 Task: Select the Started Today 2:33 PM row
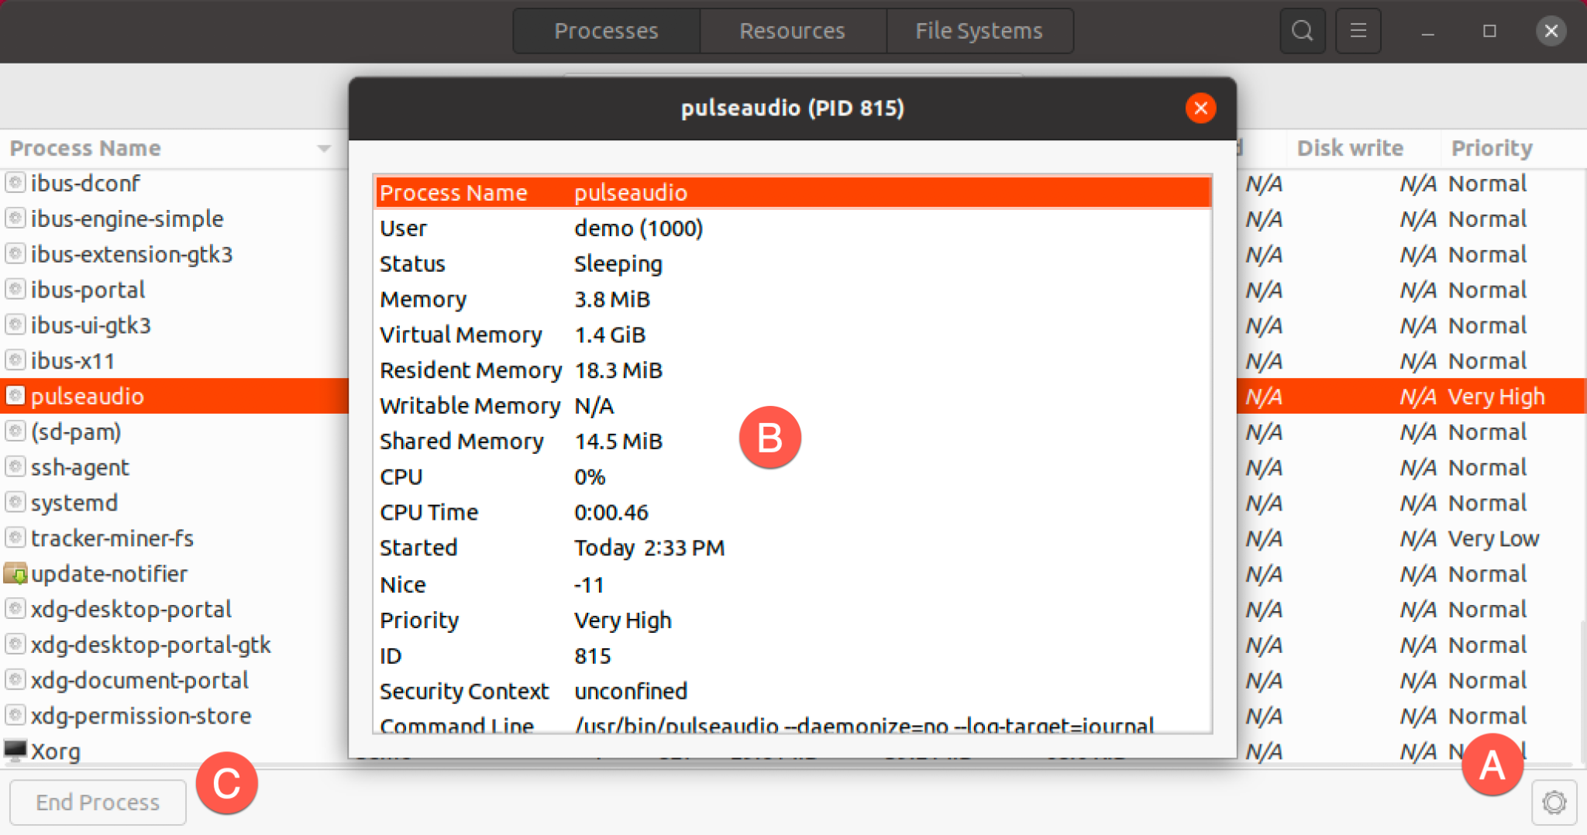point(793,548)
